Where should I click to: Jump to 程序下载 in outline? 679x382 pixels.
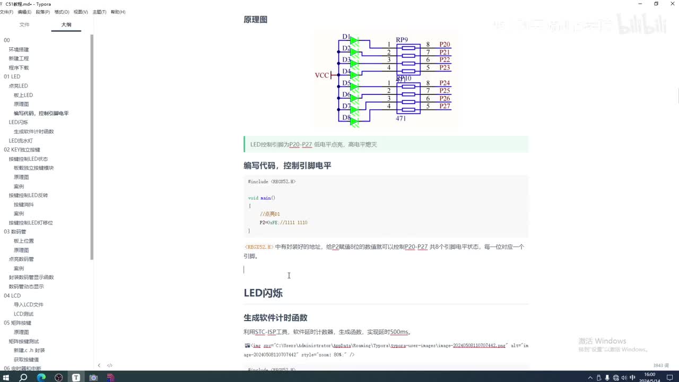(19, 67)
